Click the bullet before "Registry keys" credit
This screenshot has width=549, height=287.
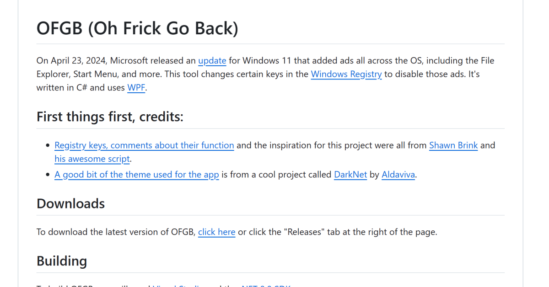(48, 146)
